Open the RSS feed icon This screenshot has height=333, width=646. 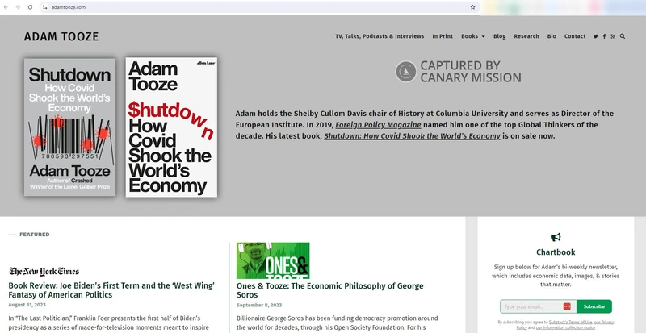point(613,36)
